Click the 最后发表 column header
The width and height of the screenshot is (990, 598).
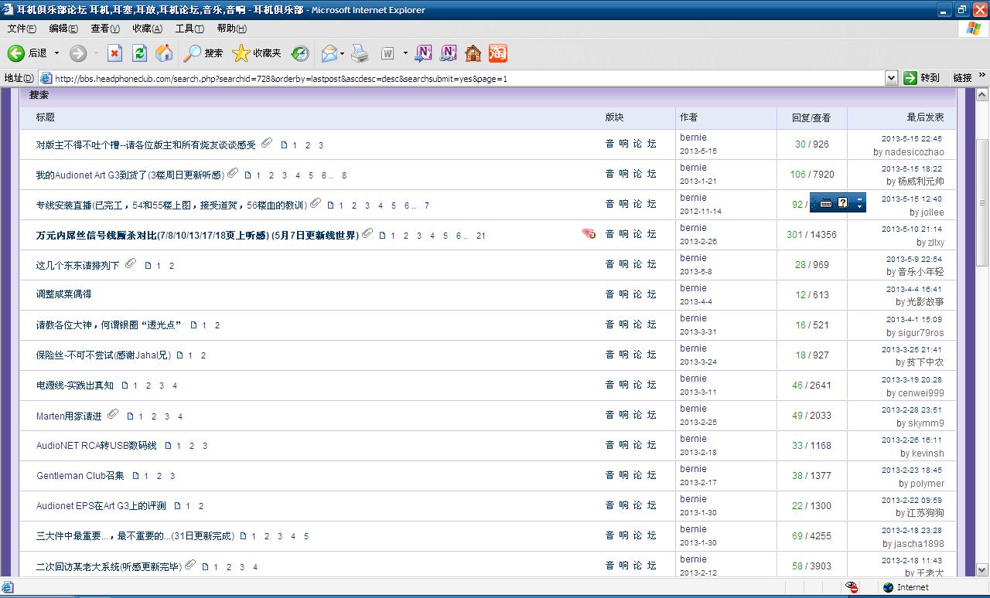point(926,117)
